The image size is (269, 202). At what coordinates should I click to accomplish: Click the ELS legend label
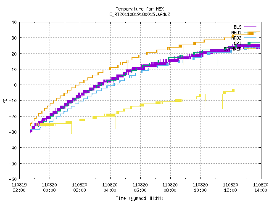coord(237,27)
